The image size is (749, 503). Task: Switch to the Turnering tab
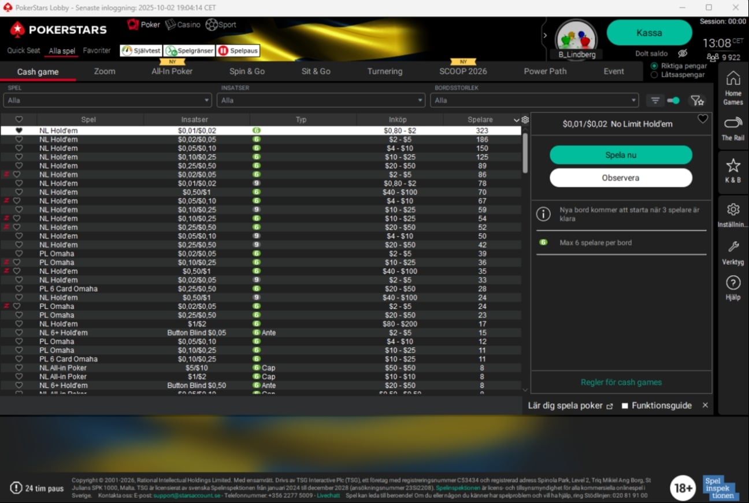tap(385, 72)
